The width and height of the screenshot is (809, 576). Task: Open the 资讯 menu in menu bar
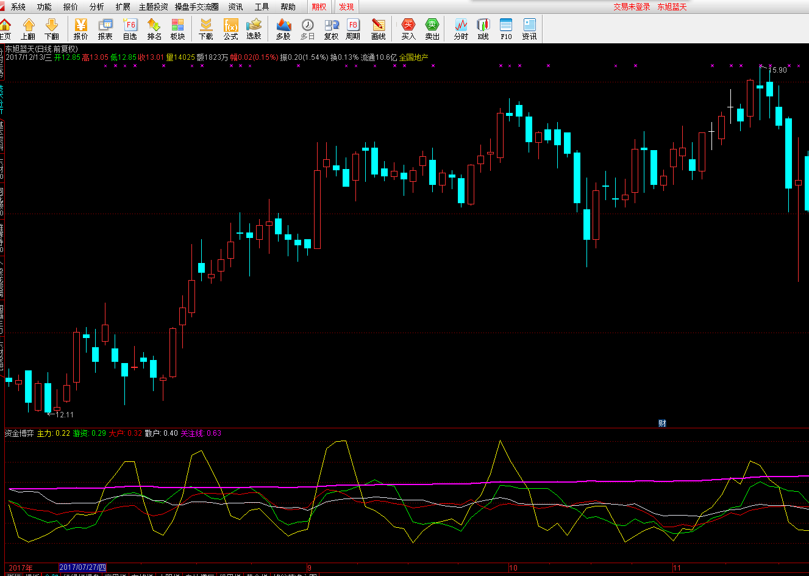tap(235, 7)
